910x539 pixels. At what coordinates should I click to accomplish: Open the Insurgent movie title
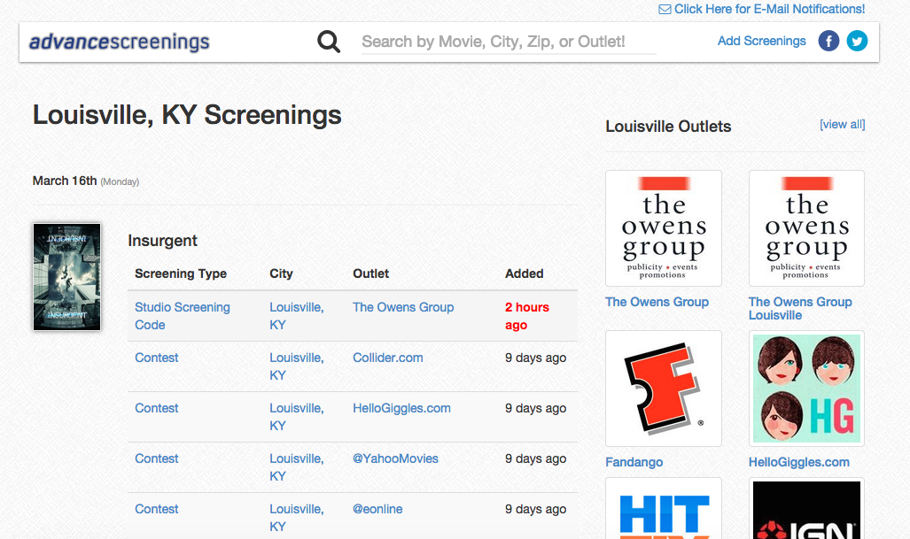tap(162, 241)
